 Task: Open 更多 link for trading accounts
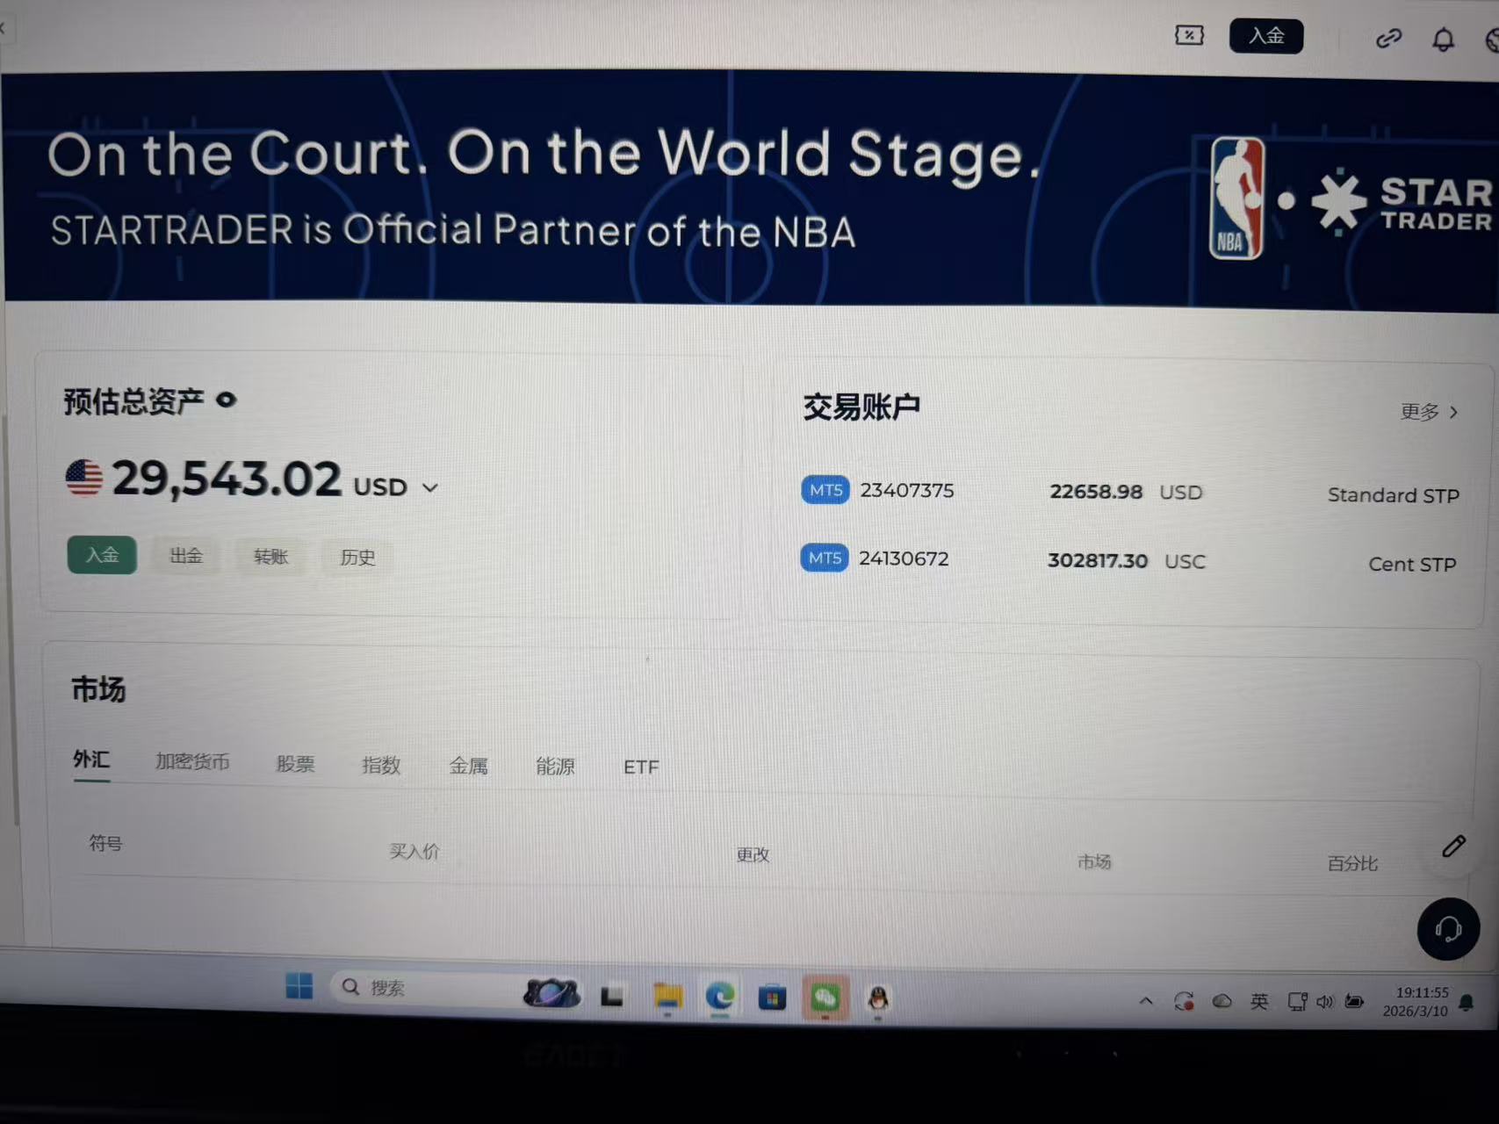[1429, 412]
